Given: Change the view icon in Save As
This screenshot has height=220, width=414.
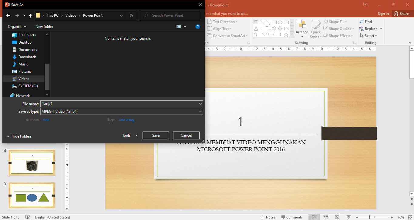Looking at the screenshot, I should [x=179, y=27].
